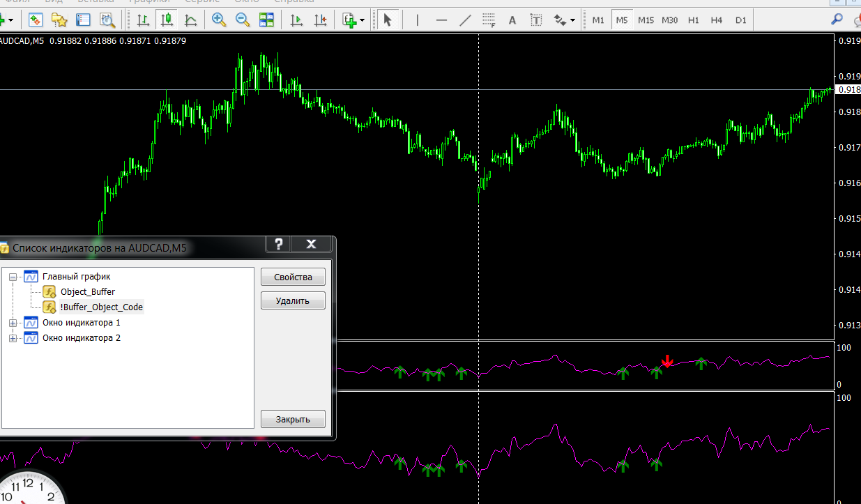This screenshot has height=504, width=861.
Task: Click the Удалить button
Action: tap(293, 300)
